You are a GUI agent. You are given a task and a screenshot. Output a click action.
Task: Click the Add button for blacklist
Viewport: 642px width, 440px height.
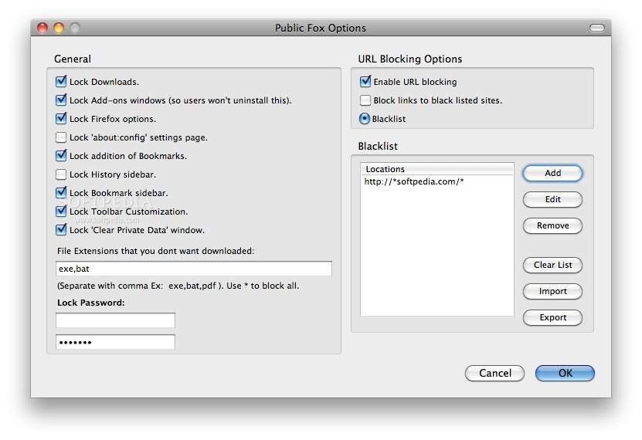pyautogui.click(x=552, y=173)
